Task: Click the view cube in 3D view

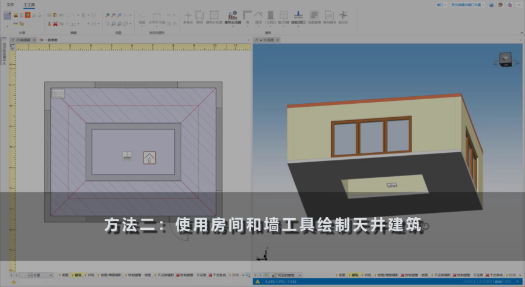Action: 503,58
